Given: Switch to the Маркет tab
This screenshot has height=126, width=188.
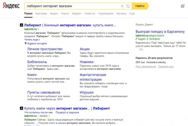Looking at the screenshot, I should click(x=77, y=14).
